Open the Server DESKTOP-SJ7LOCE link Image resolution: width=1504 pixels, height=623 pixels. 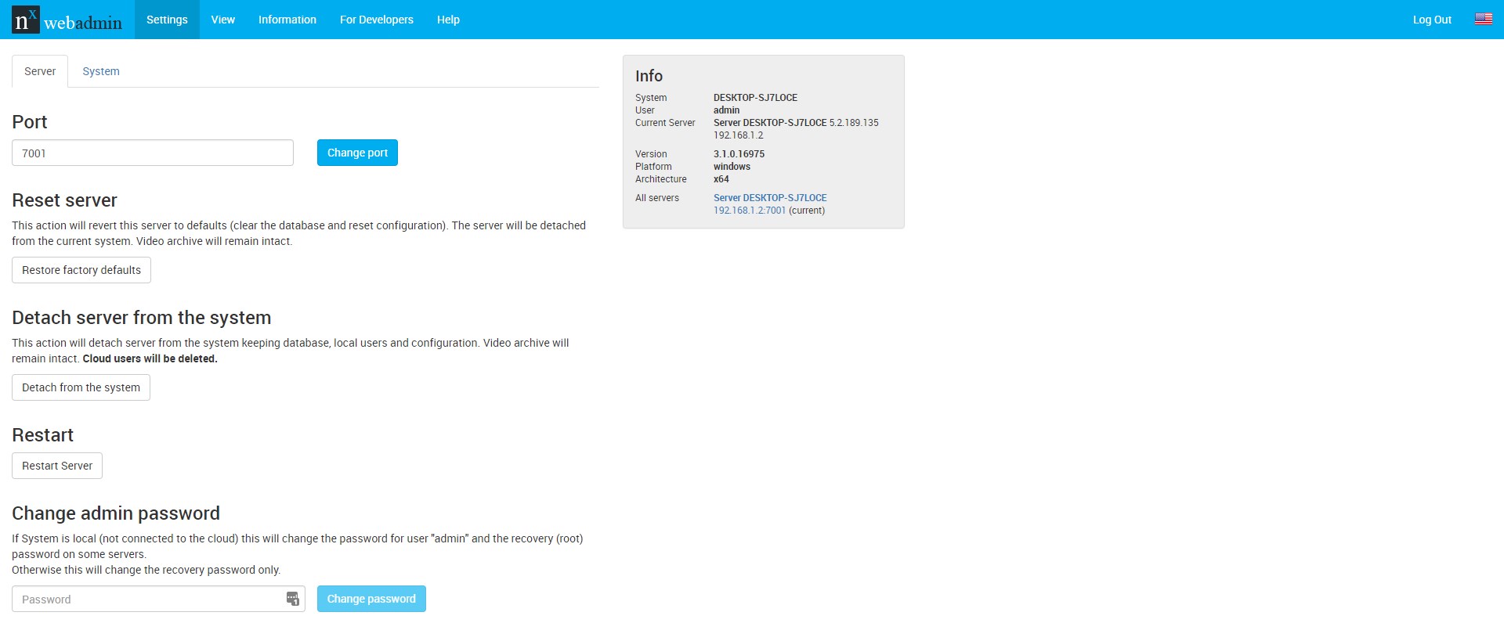(770, 198)
